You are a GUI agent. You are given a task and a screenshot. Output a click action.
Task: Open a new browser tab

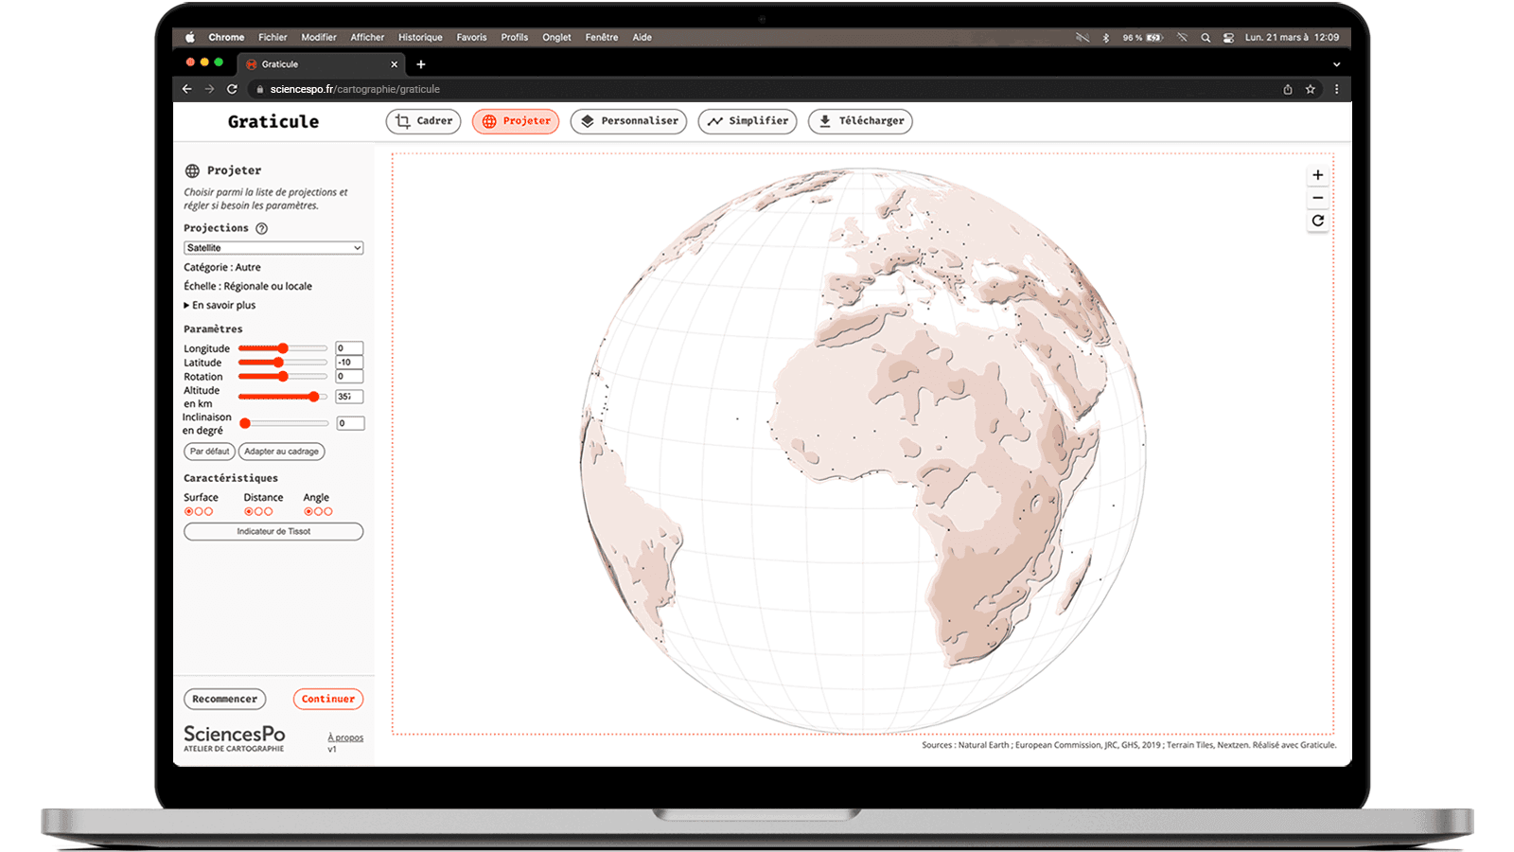coord(421,64)
